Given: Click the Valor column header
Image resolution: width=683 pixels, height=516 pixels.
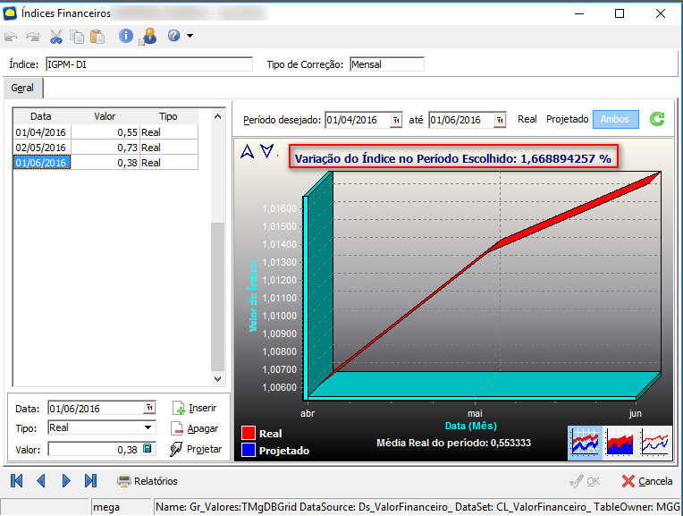Looking at the screenshot, I should tap(105, 116).
